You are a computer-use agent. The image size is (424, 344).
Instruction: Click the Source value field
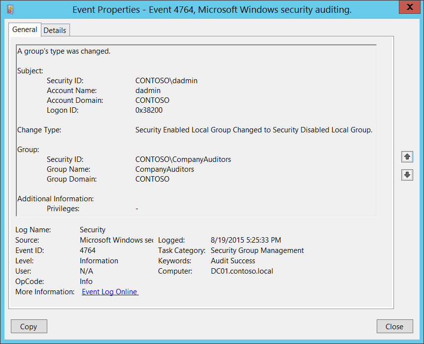coord(116,240)
